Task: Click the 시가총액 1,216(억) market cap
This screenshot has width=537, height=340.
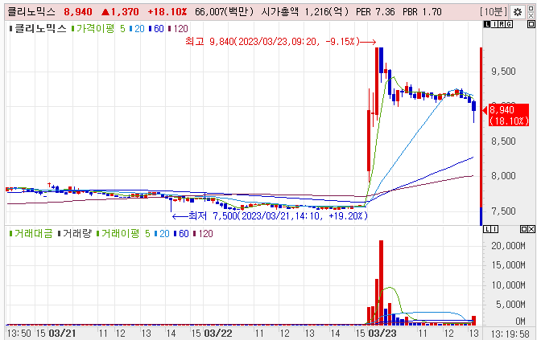Action: point(305,12)
